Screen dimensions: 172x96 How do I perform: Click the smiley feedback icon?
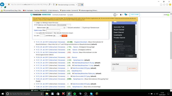(170, 5)
